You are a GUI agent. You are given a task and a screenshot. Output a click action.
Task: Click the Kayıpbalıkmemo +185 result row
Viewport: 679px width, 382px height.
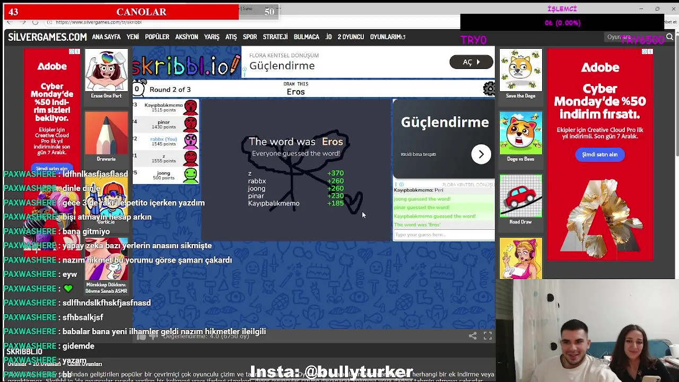tap(296, 203)
